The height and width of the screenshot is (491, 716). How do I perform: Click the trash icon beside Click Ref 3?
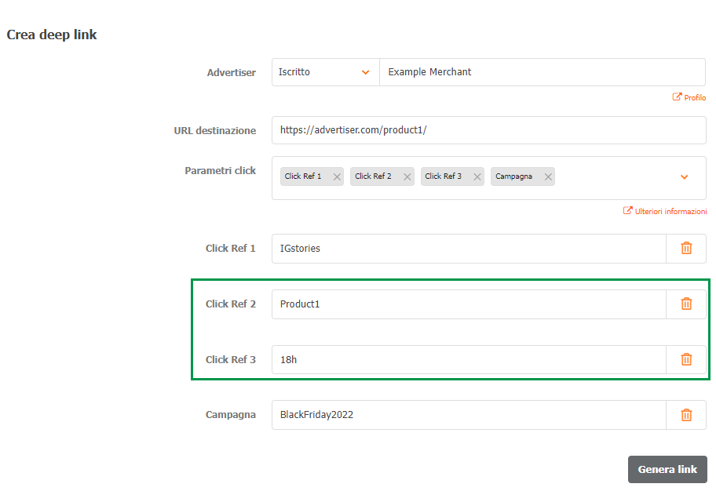686,359
